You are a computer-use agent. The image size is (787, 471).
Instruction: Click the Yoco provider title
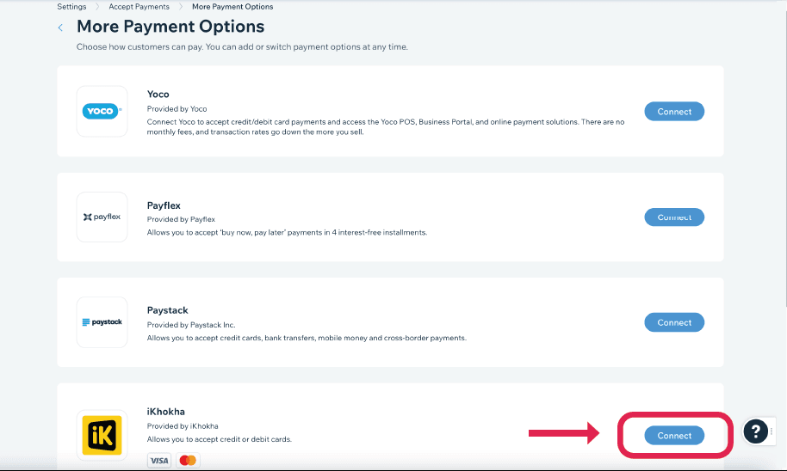158,95
